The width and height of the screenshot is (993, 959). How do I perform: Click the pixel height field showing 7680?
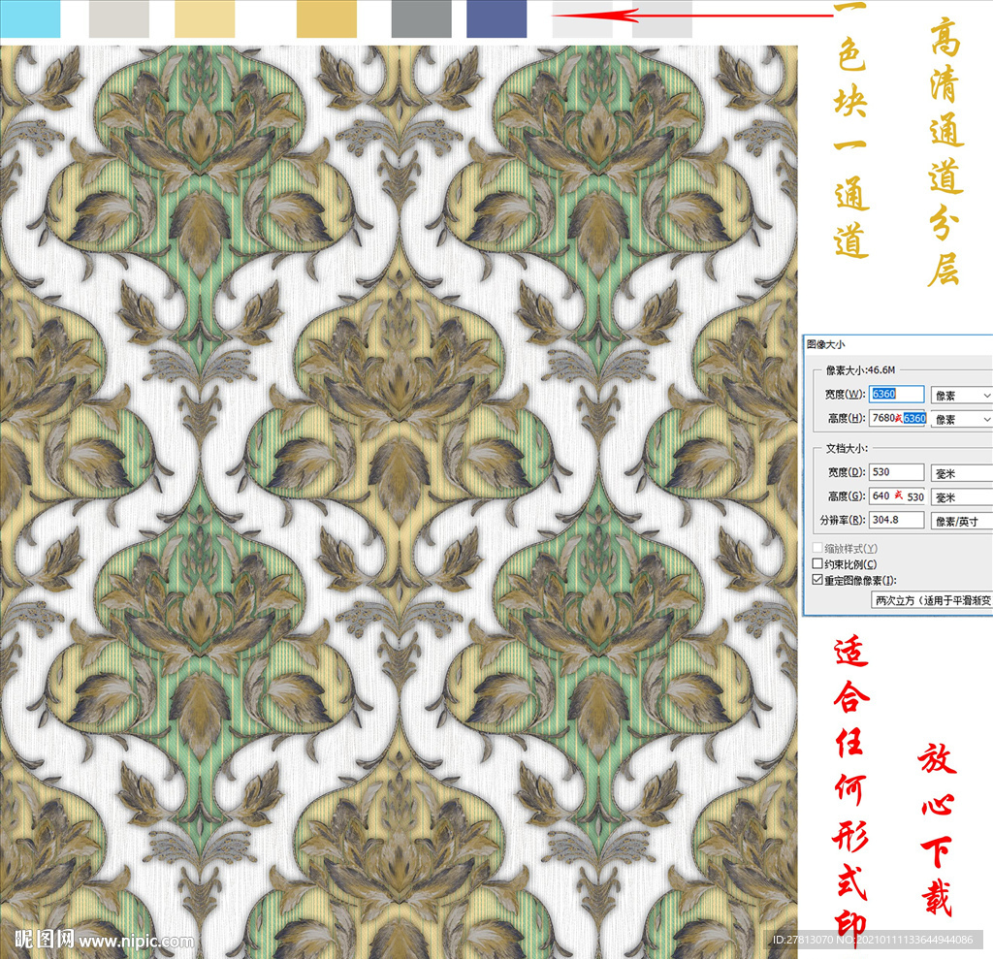point(897,418)
